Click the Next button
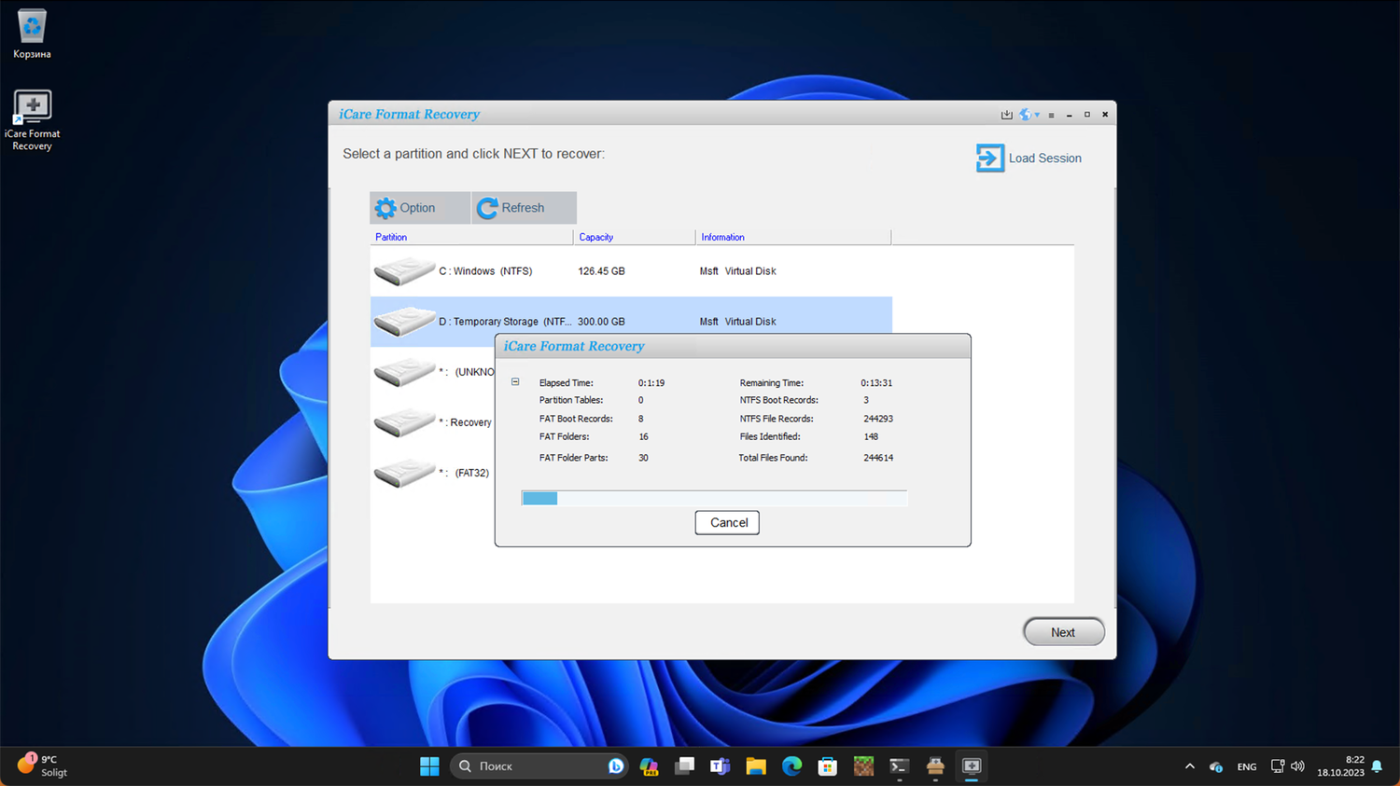1400x786 pixels. 1064,632
